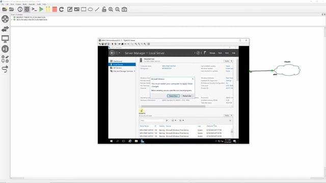The height and width of the screenshot is (183, 326).
Task: Open the Server Manager notifications flag
Action: (205, 53)
